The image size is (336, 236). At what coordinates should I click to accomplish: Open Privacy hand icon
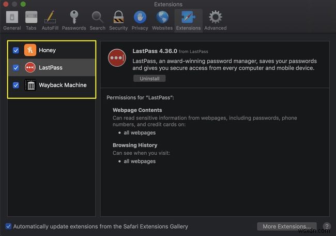click(x=140, y=17)
